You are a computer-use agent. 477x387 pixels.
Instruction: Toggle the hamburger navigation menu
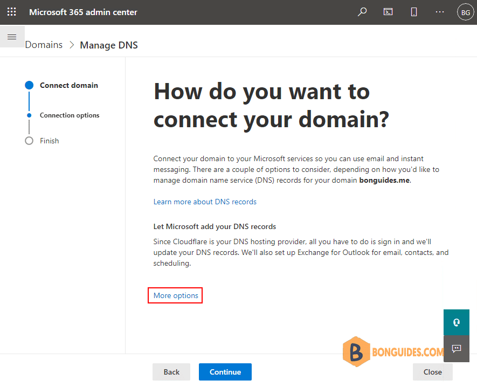12,37
